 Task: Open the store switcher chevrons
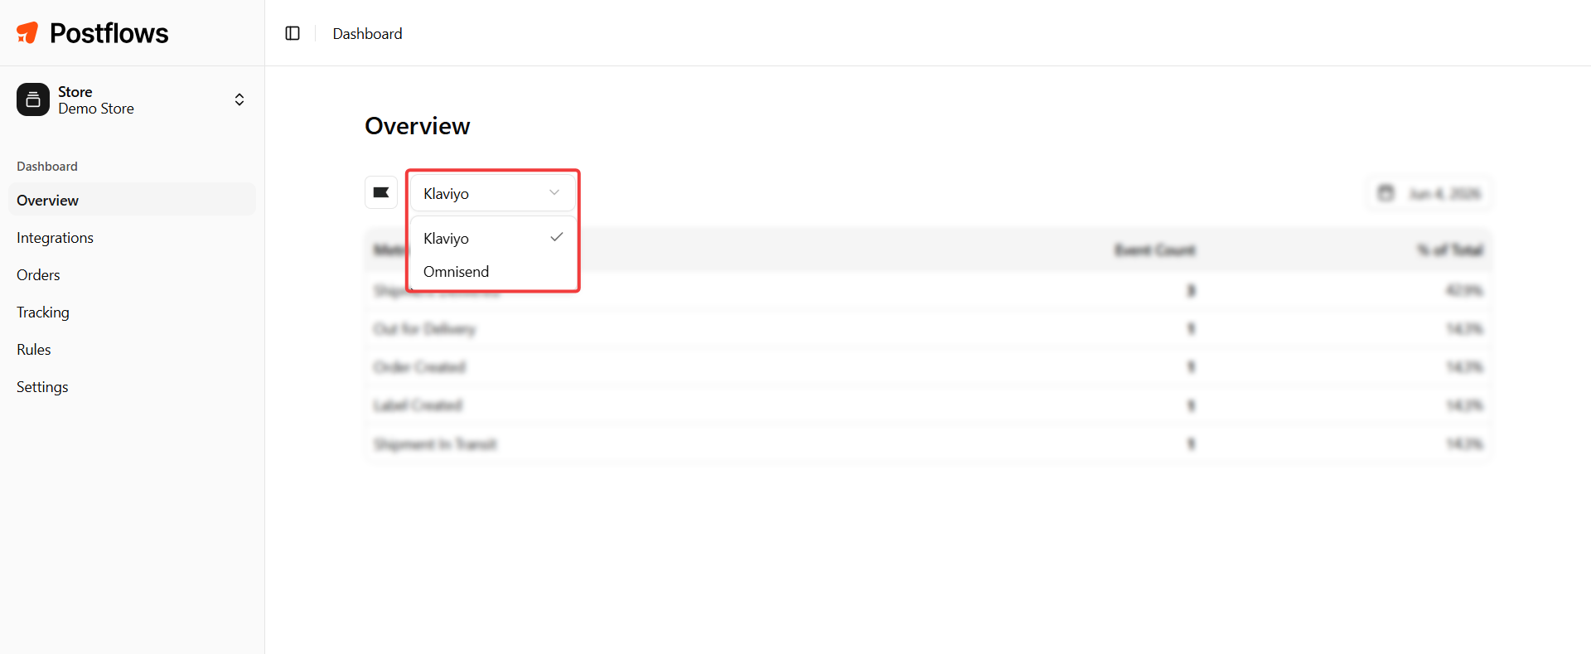pyautogui.click(x=239, y=99)
